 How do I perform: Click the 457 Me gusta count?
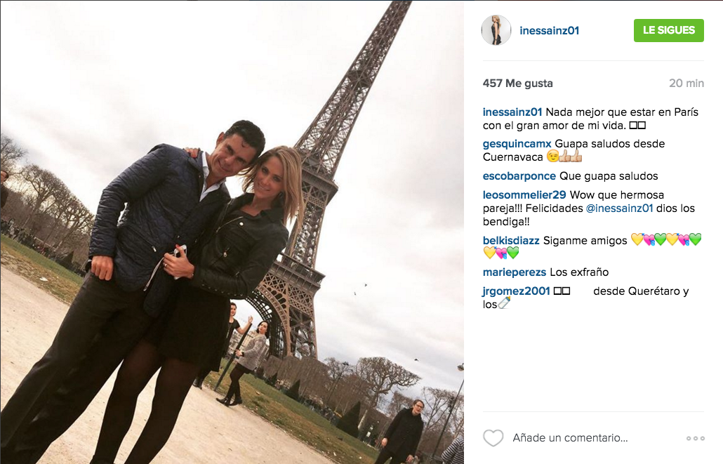[x=517, y=84]
